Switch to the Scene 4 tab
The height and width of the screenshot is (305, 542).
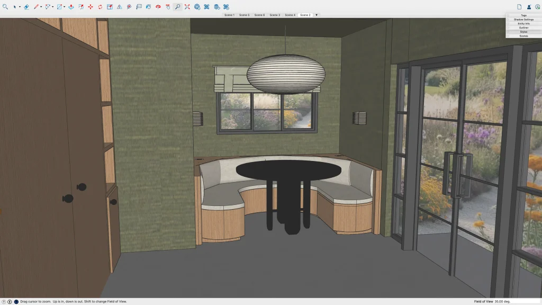[290, 15]
